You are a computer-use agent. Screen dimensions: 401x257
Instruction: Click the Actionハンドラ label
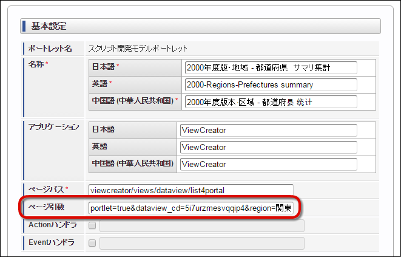click(x=52, y=225)
